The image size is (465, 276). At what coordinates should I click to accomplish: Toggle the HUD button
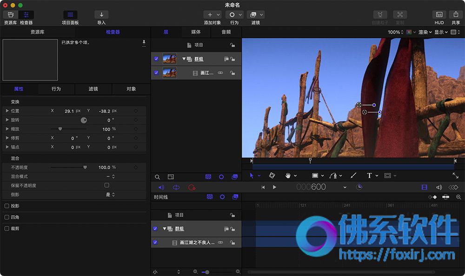tap(439, 15)
